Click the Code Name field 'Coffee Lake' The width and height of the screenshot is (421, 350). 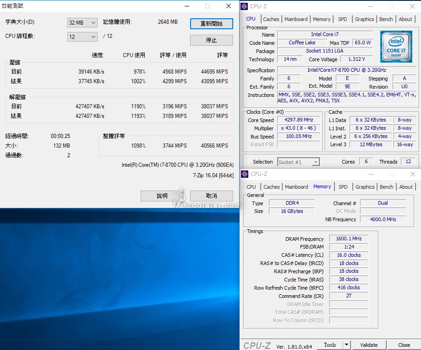[x=302, y=42]
